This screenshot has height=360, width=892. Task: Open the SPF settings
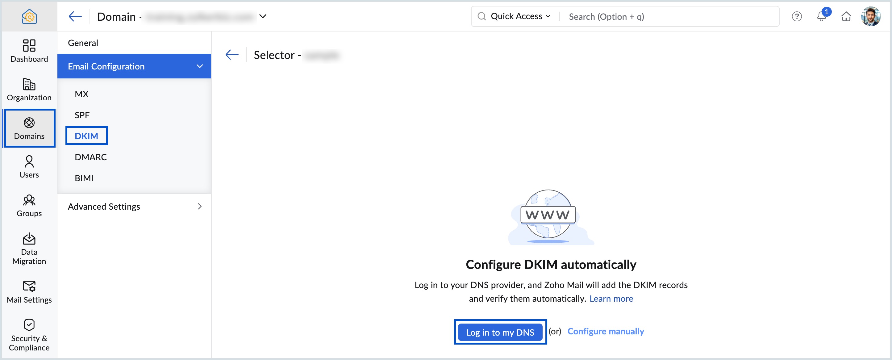click(x=82, y=115)
